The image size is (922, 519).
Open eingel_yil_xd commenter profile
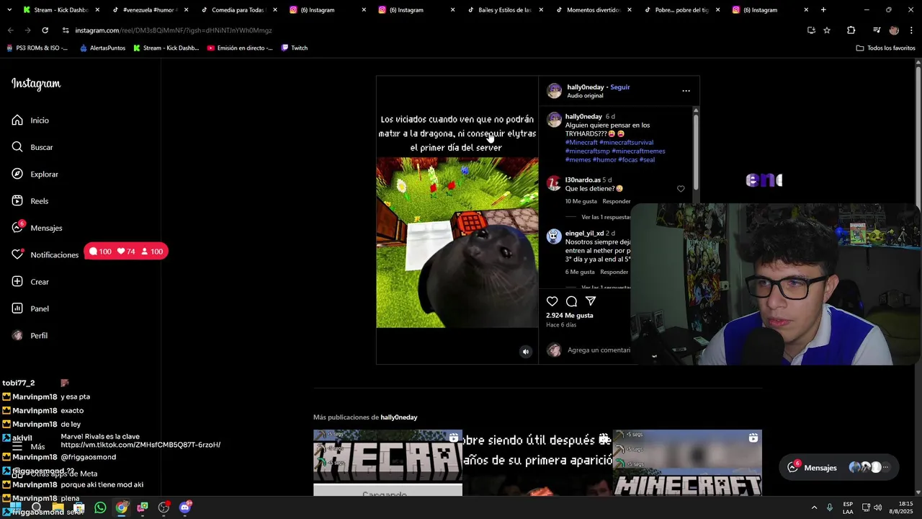(584, 234)
